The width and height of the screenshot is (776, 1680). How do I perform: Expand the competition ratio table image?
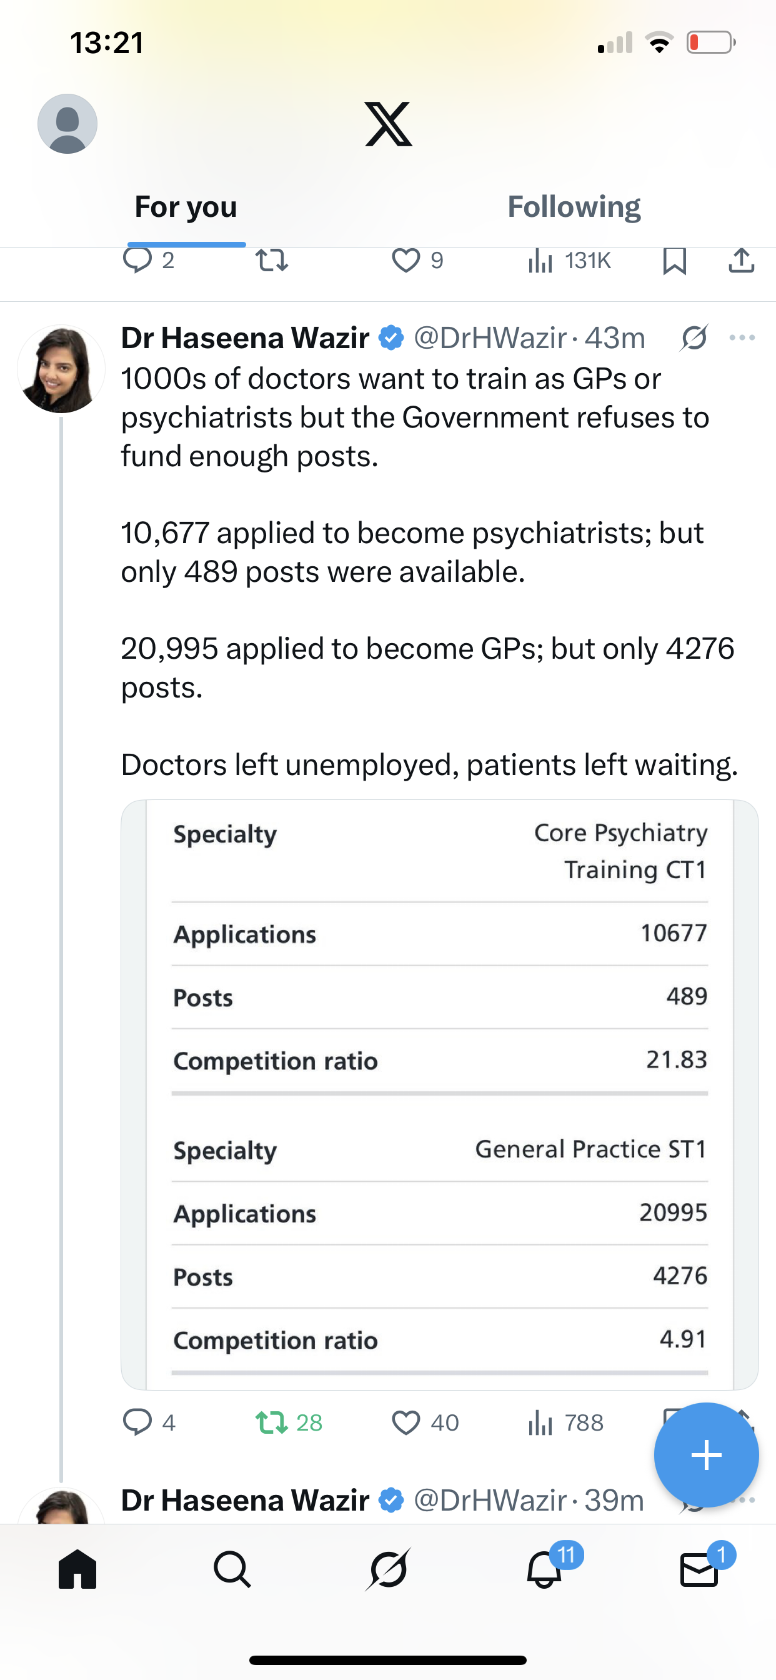tap(439, 1094)
